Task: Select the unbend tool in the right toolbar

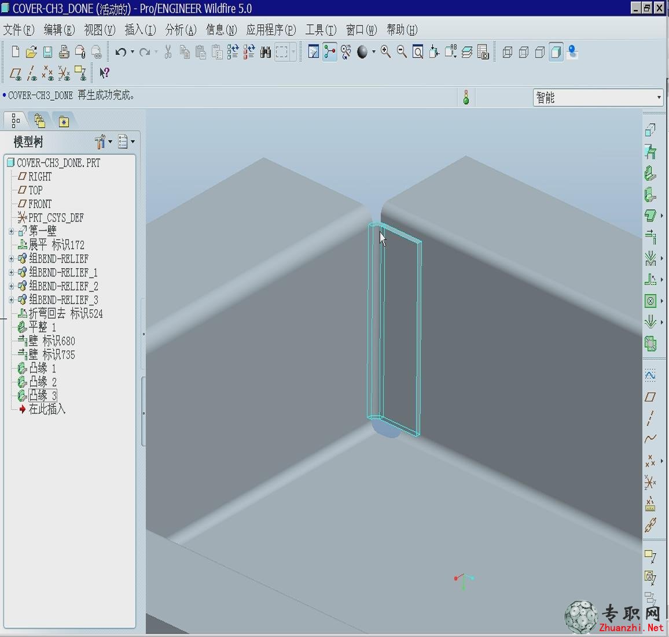Action: coord(650,280)
